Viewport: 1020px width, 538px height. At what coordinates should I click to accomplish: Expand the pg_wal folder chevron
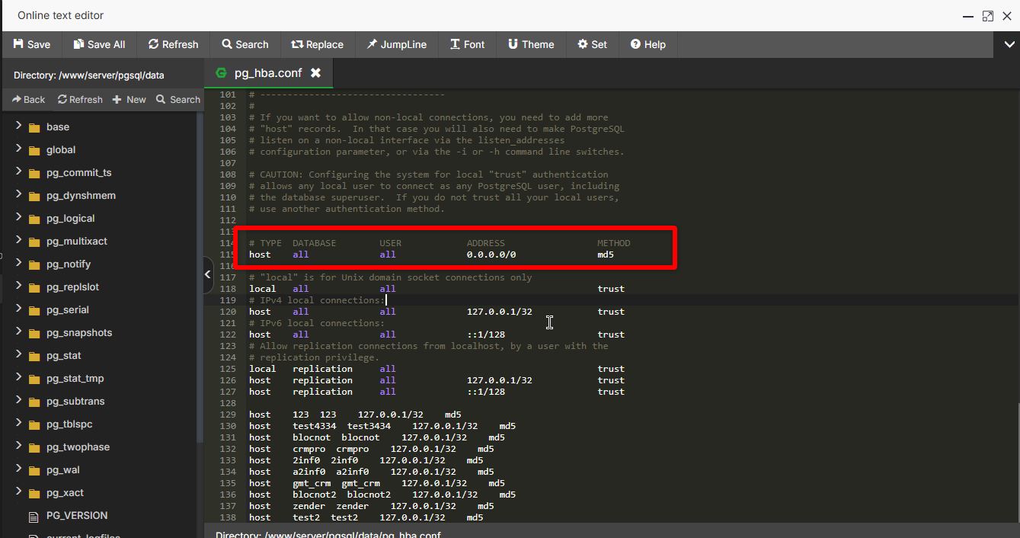tap(19, 469)
